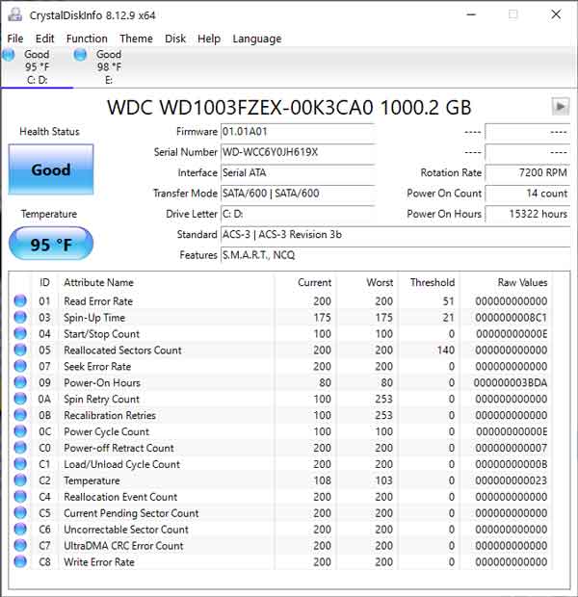Viewport: 578px width, 597px height.
Task: Select the Spin-Up Time raw value 0000000008C1
Action: (x=511, y=318)
